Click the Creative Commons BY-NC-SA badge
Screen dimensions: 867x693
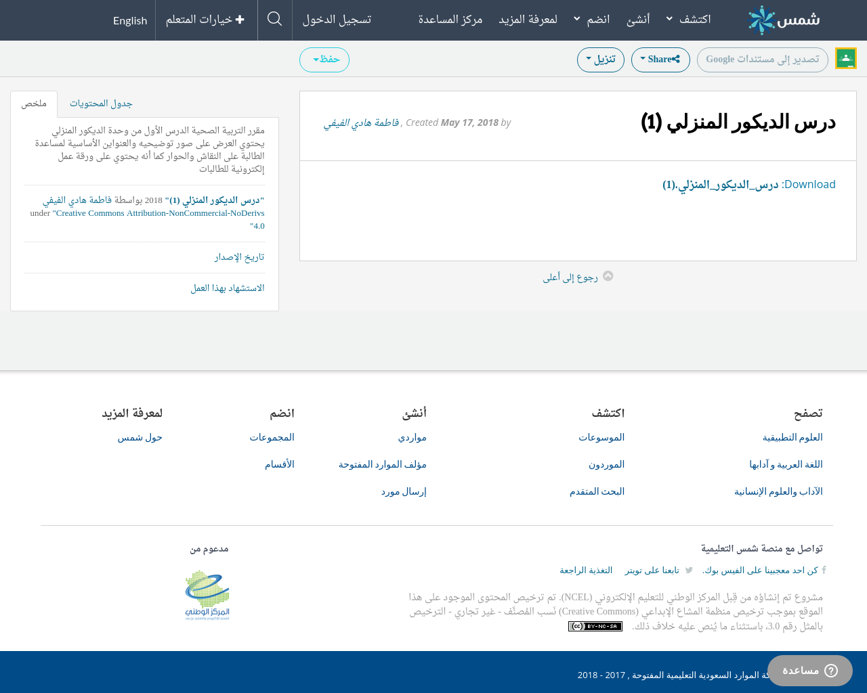pos(595,627)
